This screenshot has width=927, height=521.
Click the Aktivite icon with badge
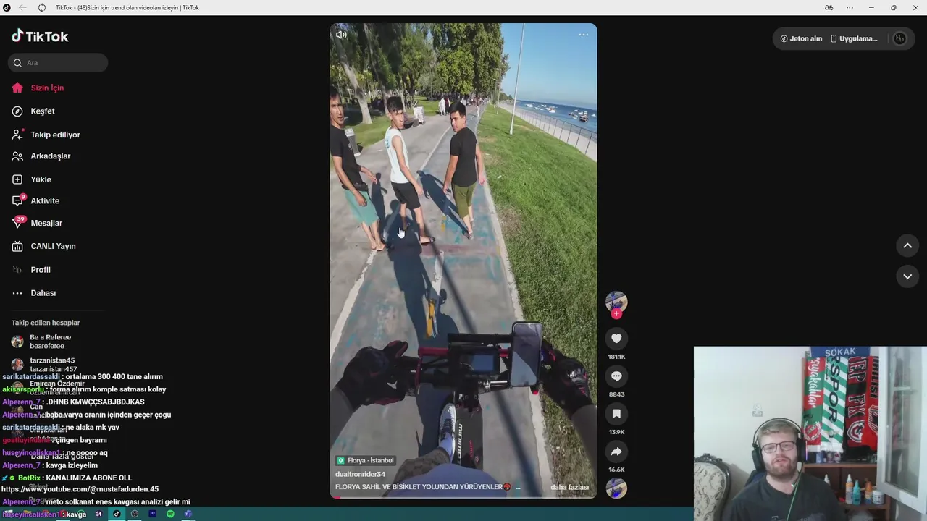click(x=17, y=200)
